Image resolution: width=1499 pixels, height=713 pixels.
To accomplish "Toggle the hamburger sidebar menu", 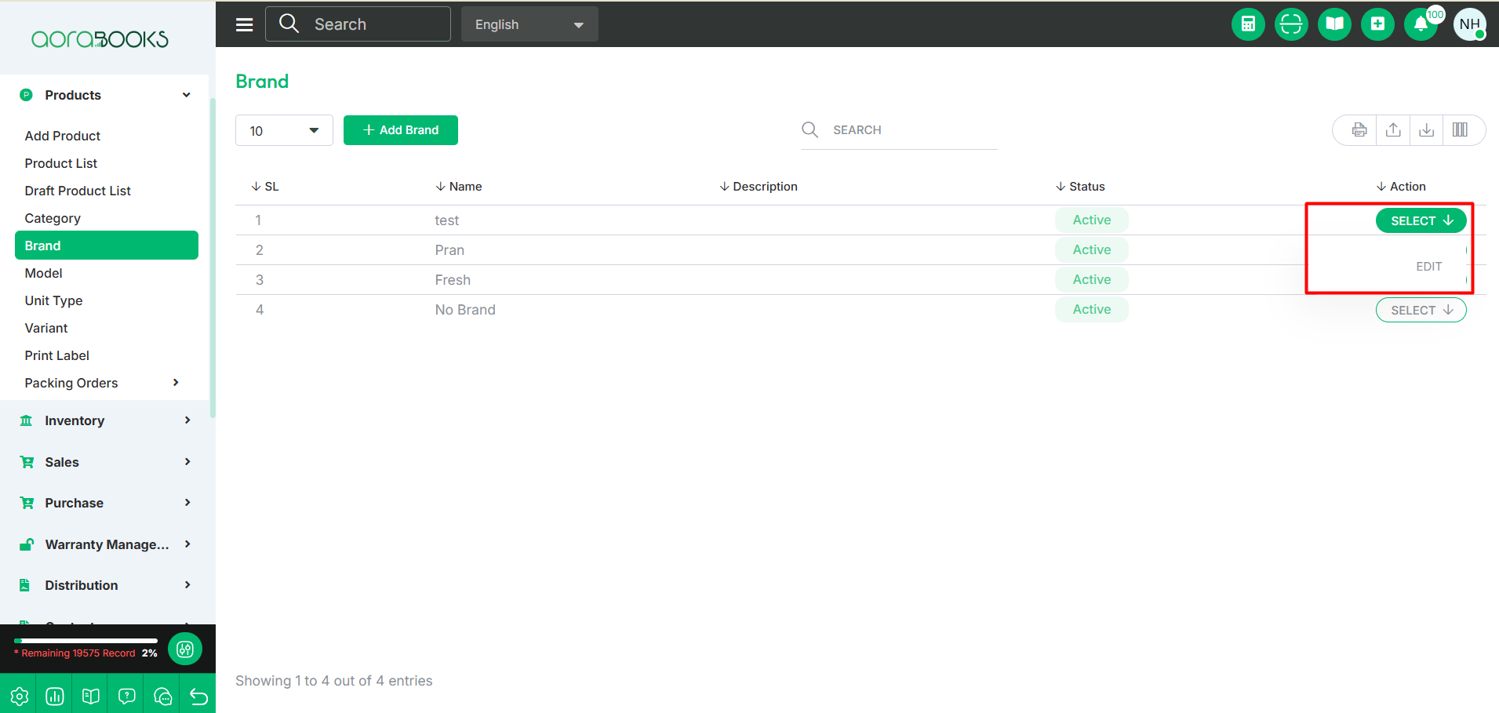I will 245,24.
